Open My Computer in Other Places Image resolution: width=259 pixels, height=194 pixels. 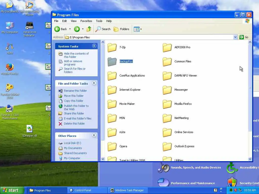(72, 158)
